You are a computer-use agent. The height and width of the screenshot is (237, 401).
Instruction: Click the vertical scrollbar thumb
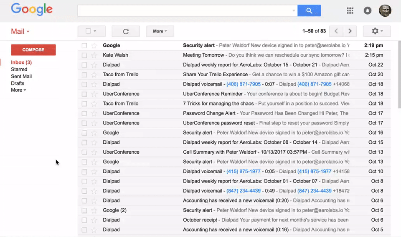tap(399, 75)
